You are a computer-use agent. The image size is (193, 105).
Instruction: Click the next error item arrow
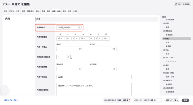[x=160, y=100]
